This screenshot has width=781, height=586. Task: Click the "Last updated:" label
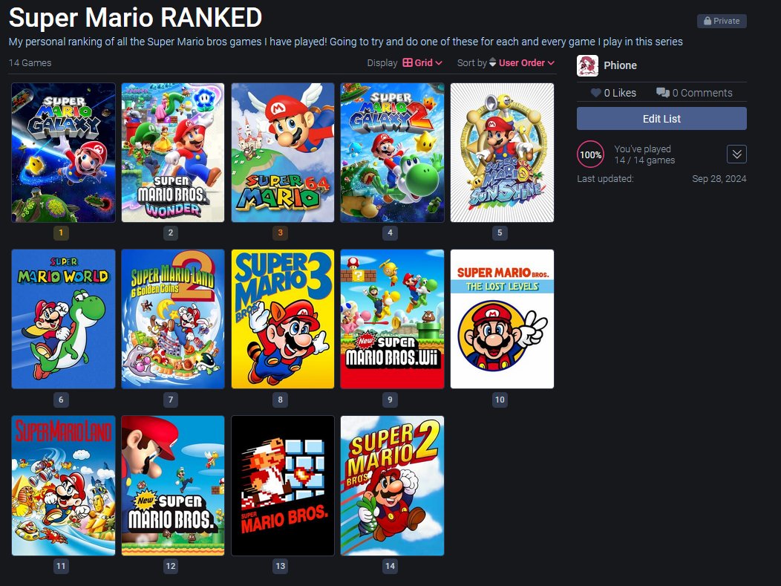pyautogui.click(x=605, y=179)
